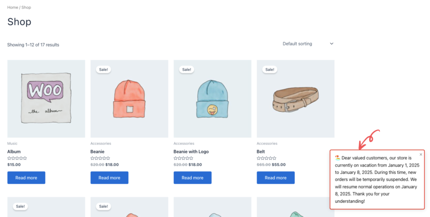This screenshot has height=217, width=430.
Task: Open the orange Beanie product image
Action: [x=129, y=99]
